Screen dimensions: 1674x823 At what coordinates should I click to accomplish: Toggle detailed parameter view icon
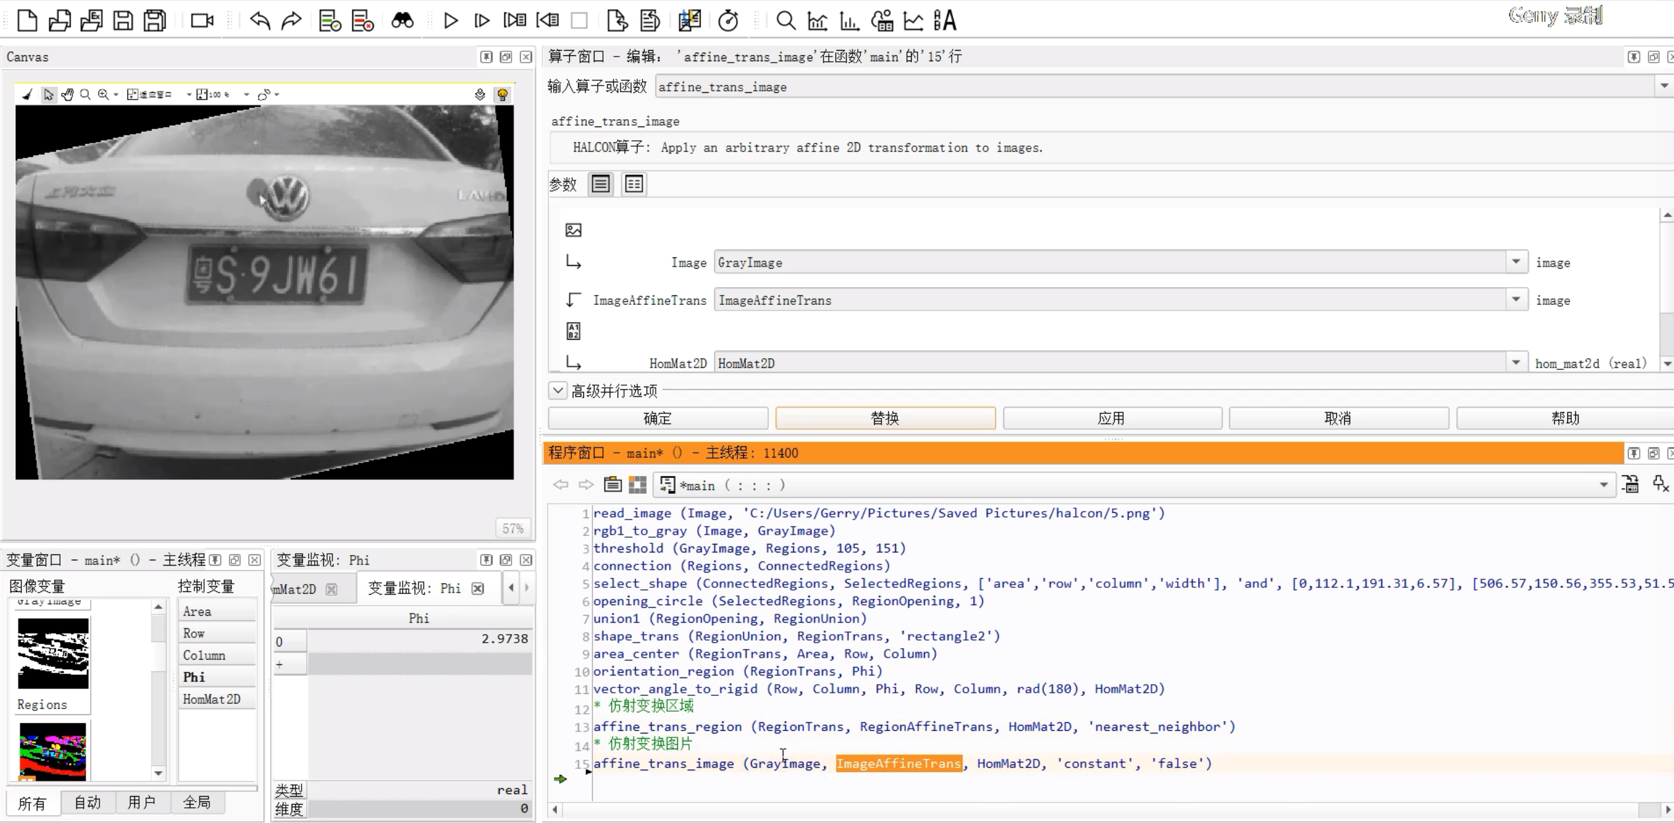click(x=634, y=184)
